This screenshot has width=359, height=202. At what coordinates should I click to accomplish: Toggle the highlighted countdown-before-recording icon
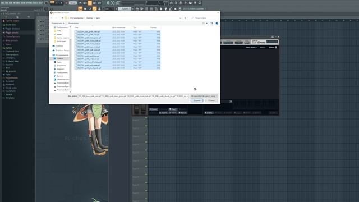click(x=90, y=3)
